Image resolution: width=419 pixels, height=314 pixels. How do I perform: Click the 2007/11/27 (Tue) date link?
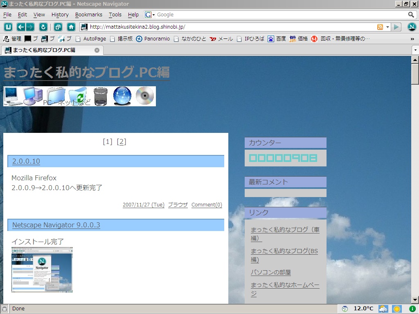(144, 205)
